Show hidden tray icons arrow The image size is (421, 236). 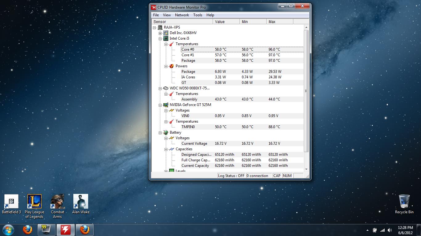pos(367,230)
